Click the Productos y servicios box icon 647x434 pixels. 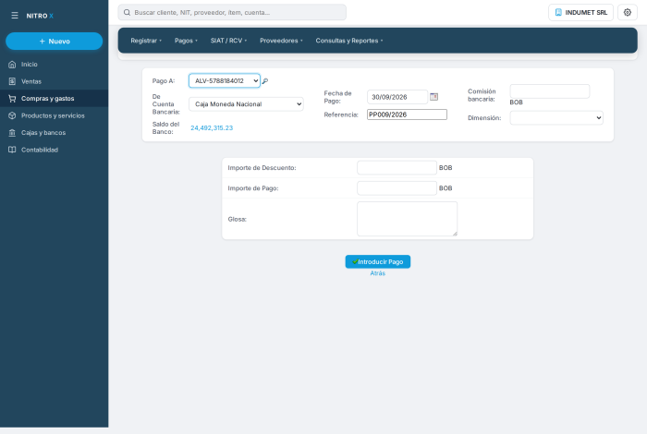pyautogui.click(x=12, y=115)
